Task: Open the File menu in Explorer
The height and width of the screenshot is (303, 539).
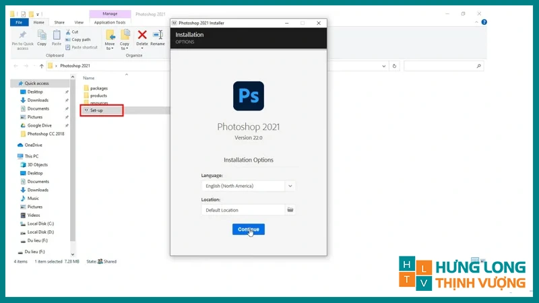Action: click(x=19, y=22)
